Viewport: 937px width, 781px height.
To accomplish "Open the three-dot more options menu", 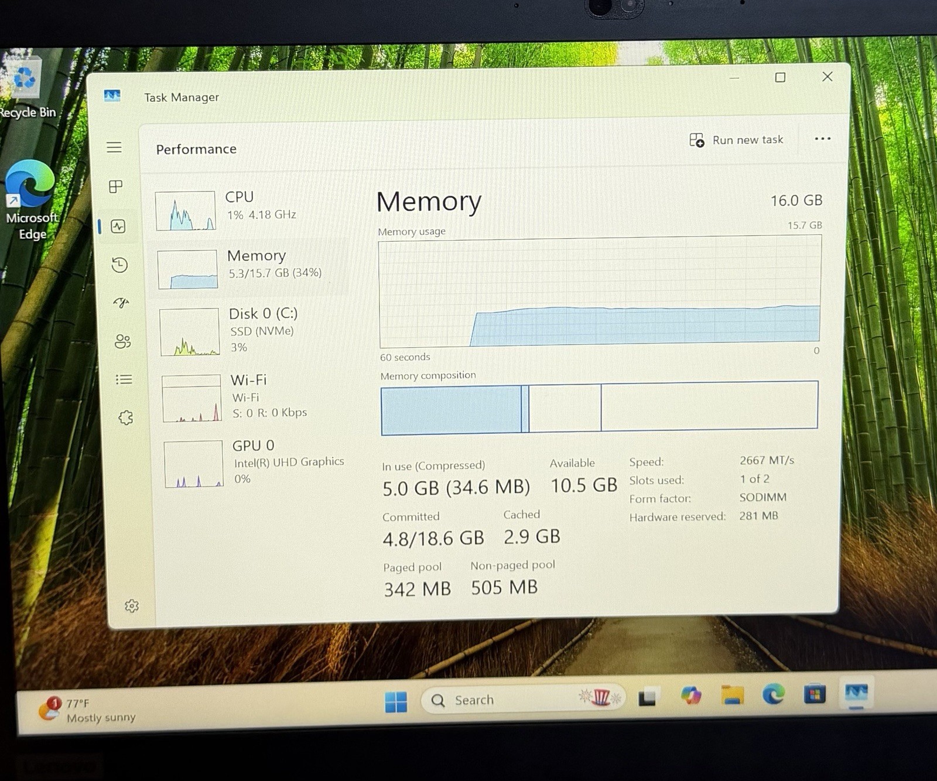I will point(822,139).
